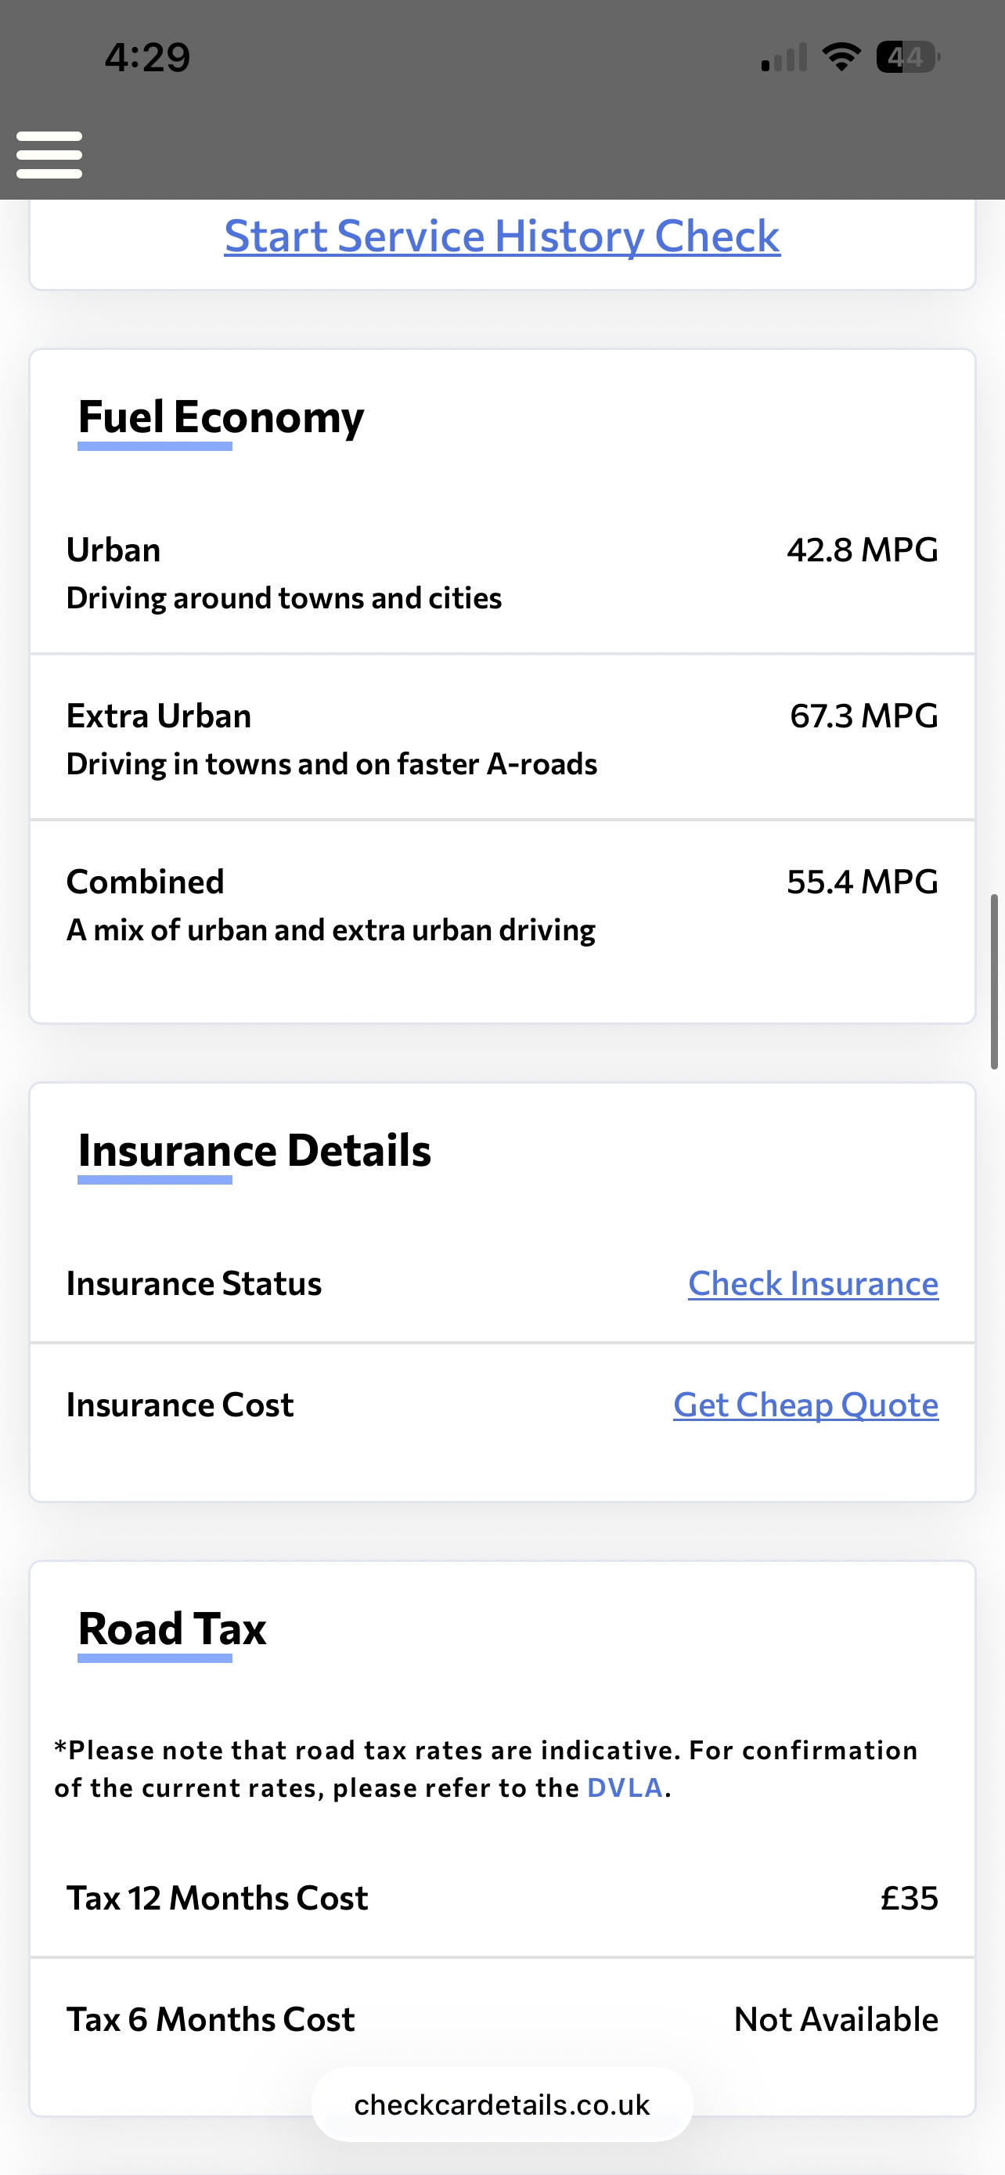Tap the Insurance Status row label

tap(194, 1283)
